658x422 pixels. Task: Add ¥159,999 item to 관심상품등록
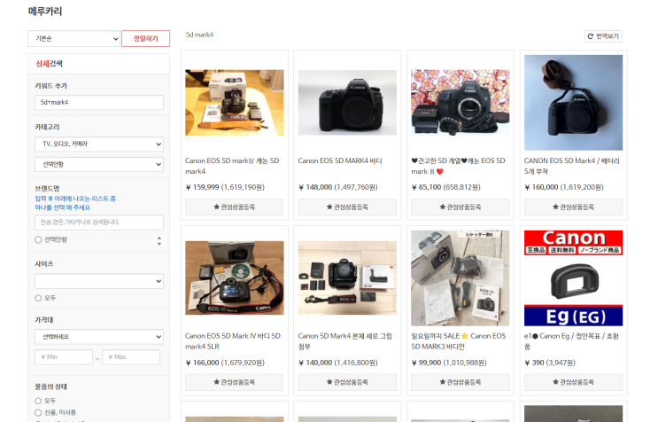pyautogui.click(x=234, y=207)
